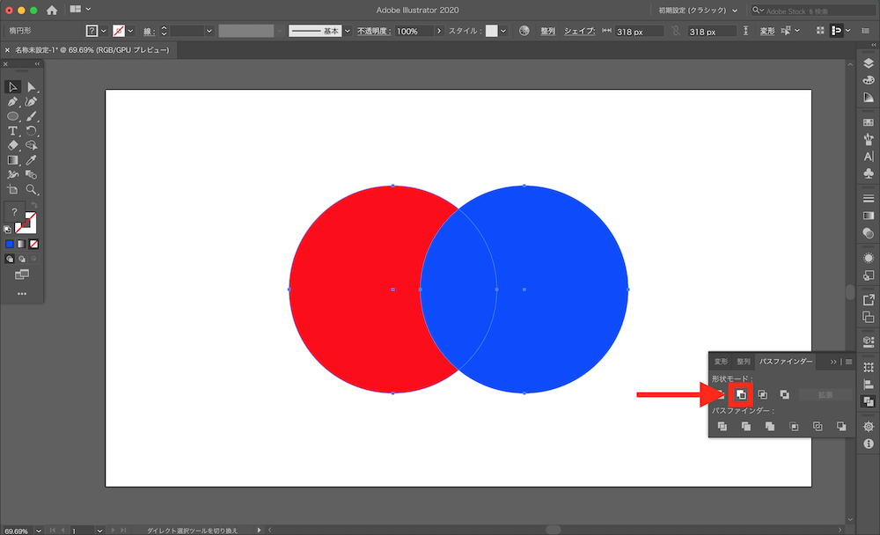Select the Gradient tool in toolbox
This screenshot has width=880, height=535.
point(12,160)
